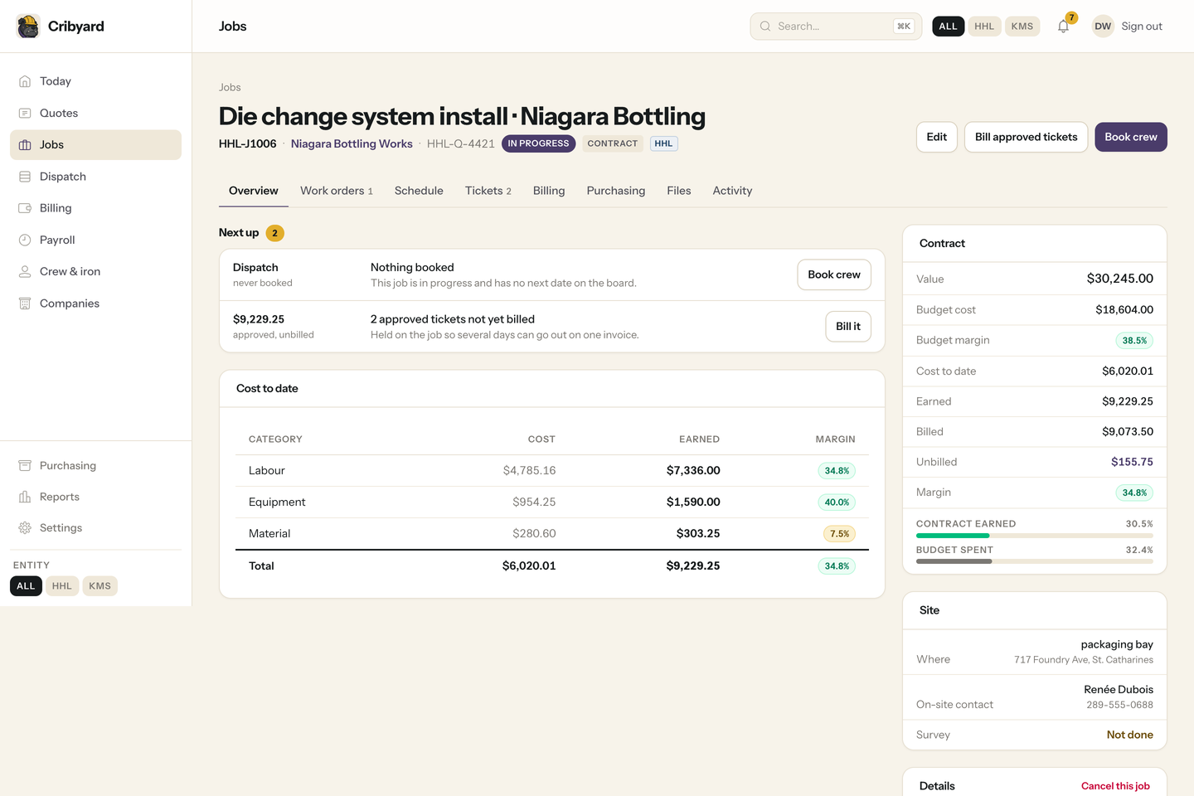Image resolution: width=1194 pixels, height=796 pixels.
Task: Click the Jobs sidebar icon
Action: click(x=25, y=145)
